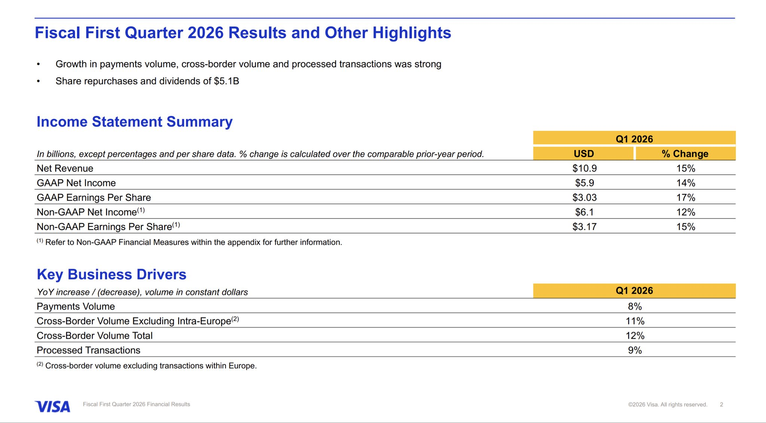This screenshot has width=766, height=423.
Task: Click the Q1 2026 header above USD
Action: (x=634, y=139)
